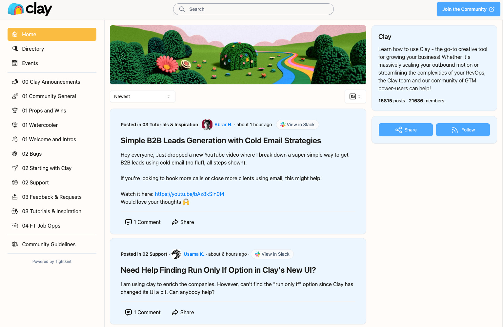
Task: Click share arrow icon on Run Only If post
Action: (175, 312)
